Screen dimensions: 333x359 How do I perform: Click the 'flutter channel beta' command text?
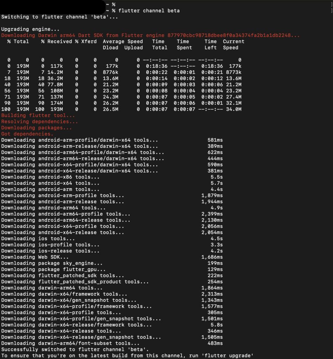(x=149, y=11)
